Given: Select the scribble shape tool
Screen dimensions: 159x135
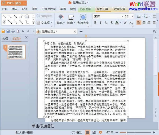Looking at the screenshot, I should 4,22.
